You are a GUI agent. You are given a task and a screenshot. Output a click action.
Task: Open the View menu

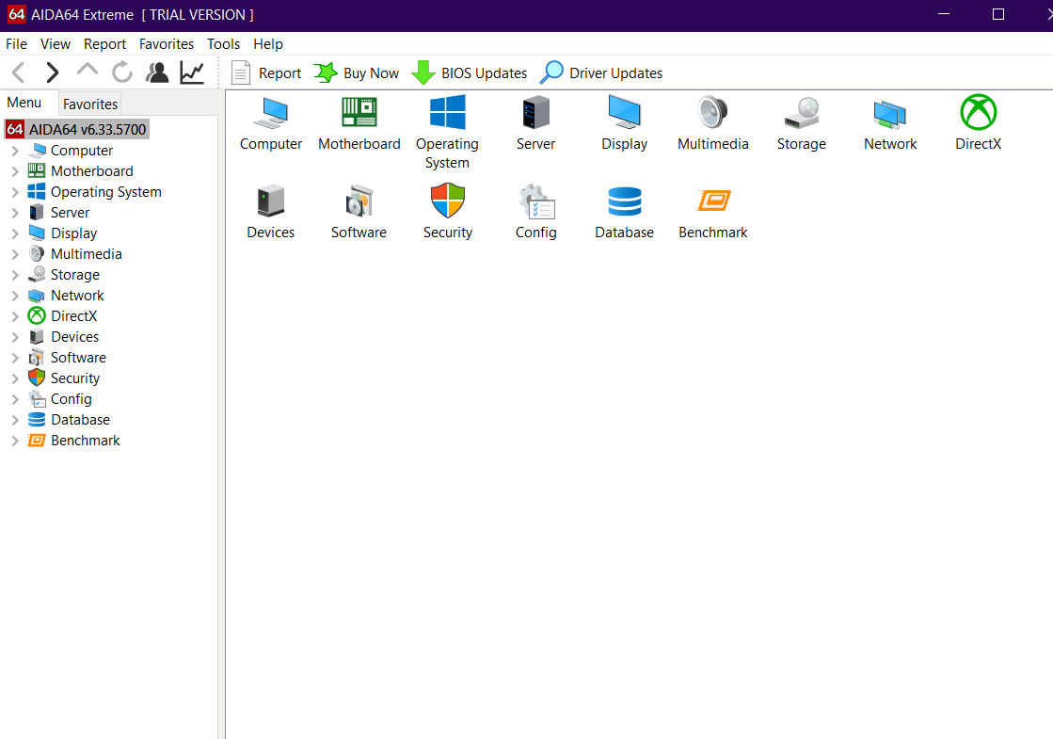point(56,43)
